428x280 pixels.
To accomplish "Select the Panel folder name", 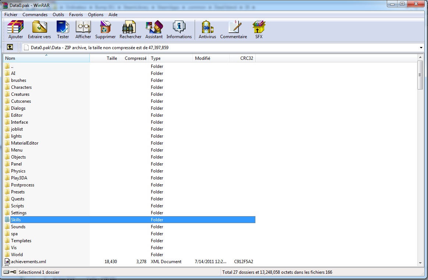I will 17,164.
